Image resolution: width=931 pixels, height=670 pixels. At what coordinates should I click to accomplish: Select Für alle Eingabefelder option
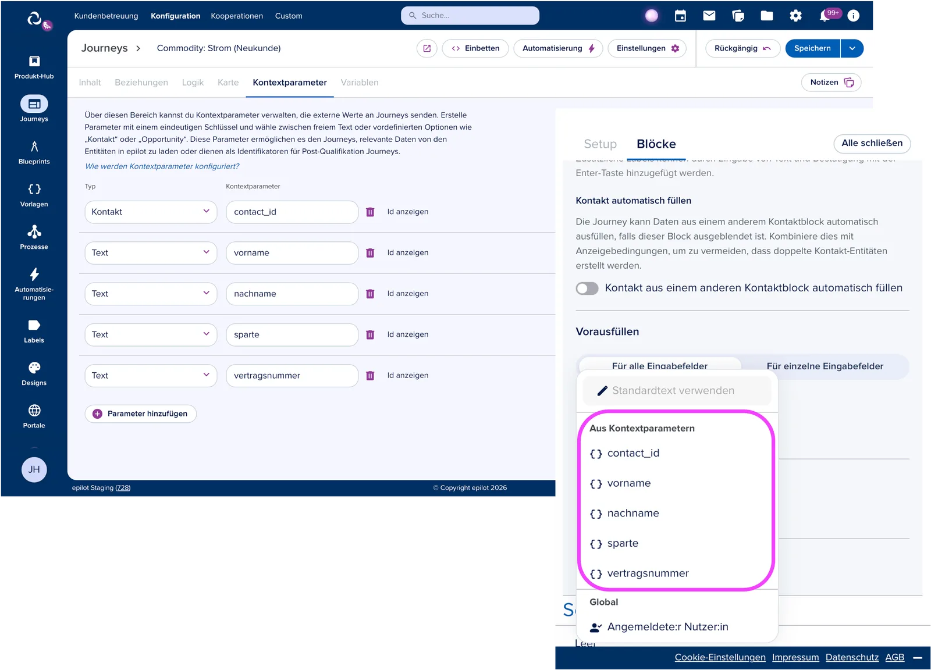[x=660, y=365]
